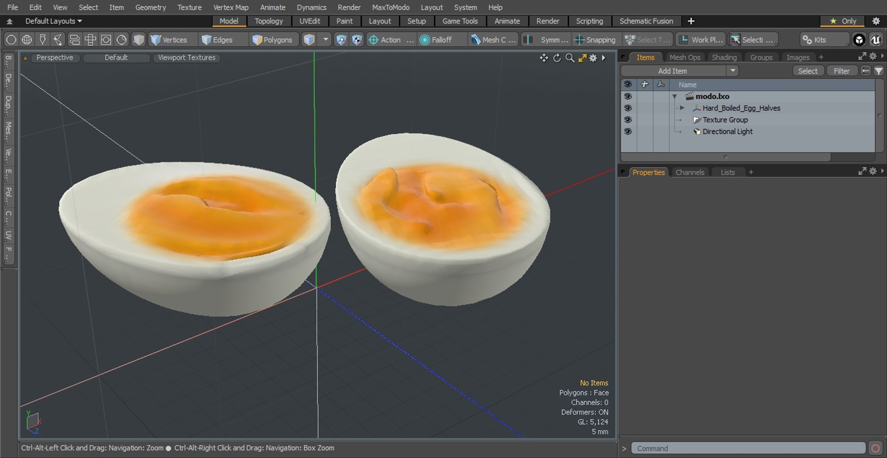Open the File menu
This screenshot has height=458, width=887.
[x=12, y=7]
